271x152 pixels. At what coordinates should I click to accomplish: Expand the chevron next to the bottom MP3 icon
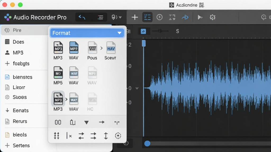[66, 99]
